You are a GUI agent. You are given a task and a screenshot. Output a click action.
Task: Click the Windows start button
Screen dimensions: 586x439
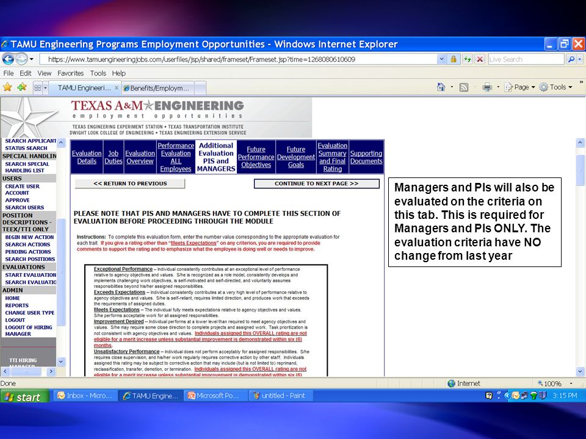(x=24, y=396)
